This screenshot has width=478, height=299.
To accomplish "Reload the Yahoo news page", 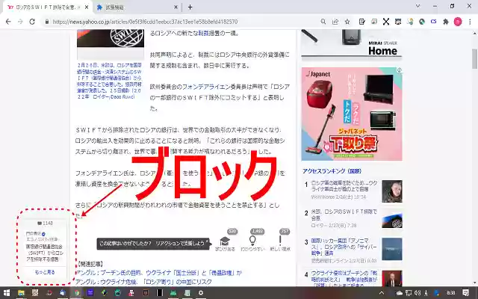I will [x=32, y=22].
